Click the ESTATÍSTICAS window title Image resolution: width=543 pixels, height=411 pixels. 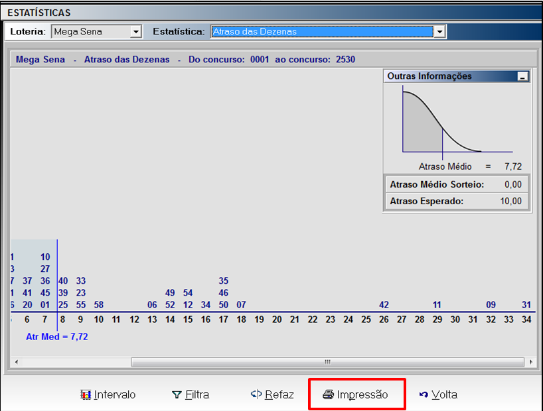coord(39,13)
